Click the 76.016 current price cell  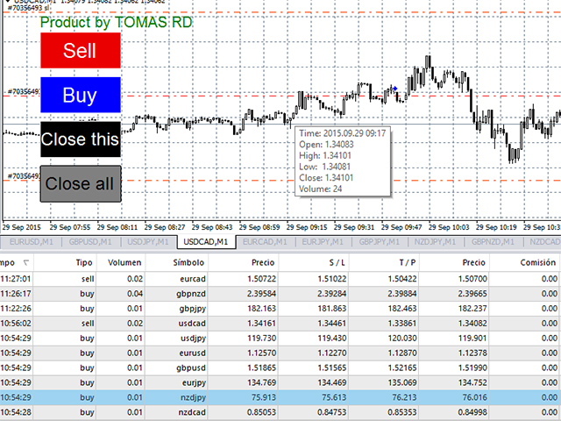[474, 397]
